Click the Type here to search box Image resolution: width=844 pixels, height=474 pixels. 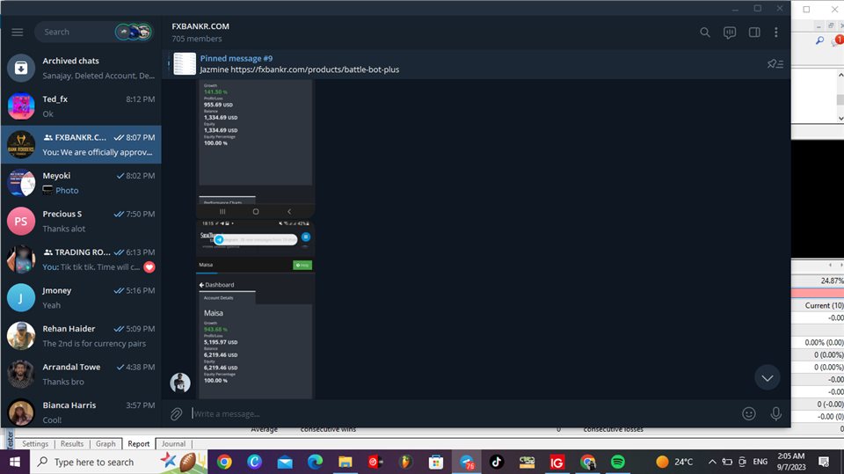point(119,462)
